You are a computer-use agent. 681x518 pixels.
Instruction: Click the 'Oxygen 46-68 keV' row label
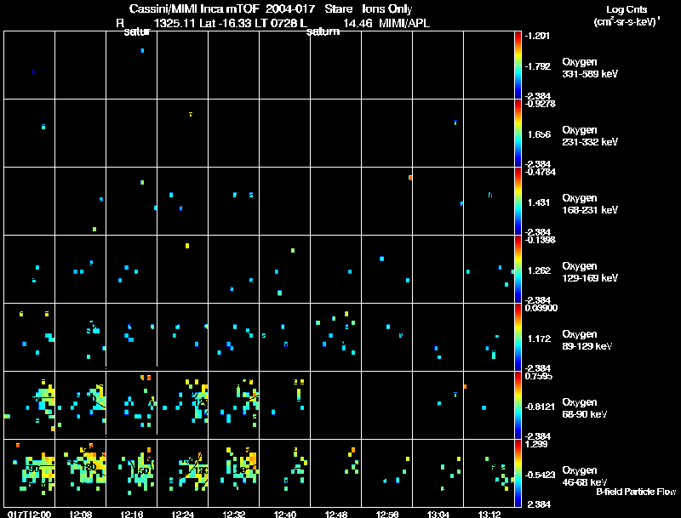pyautogui.click(x=585, y=476)
